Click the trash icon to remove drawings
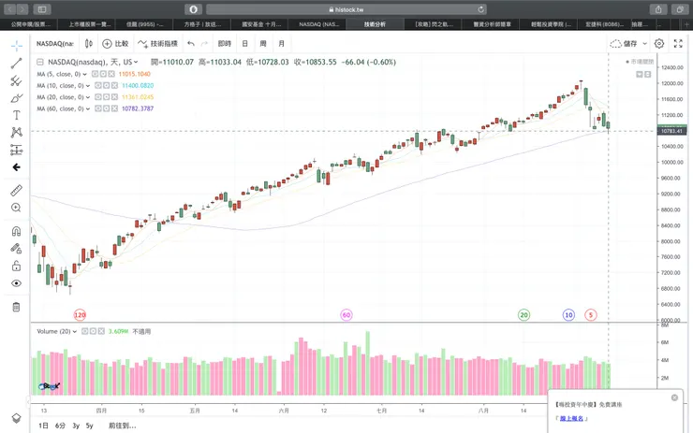This screenshot has height=433, width=693. pyautogui.click(x=16, y=307)
